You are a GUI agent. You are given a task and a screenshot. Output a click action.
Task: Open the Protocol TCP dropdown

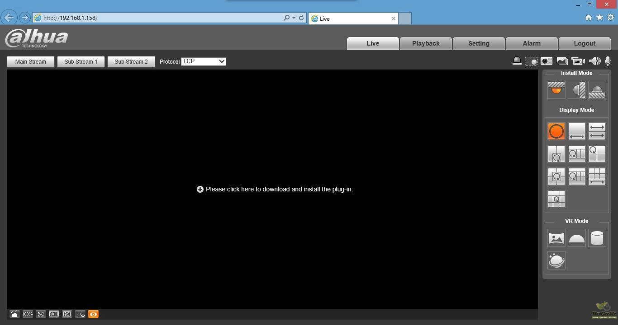[203, 61]
